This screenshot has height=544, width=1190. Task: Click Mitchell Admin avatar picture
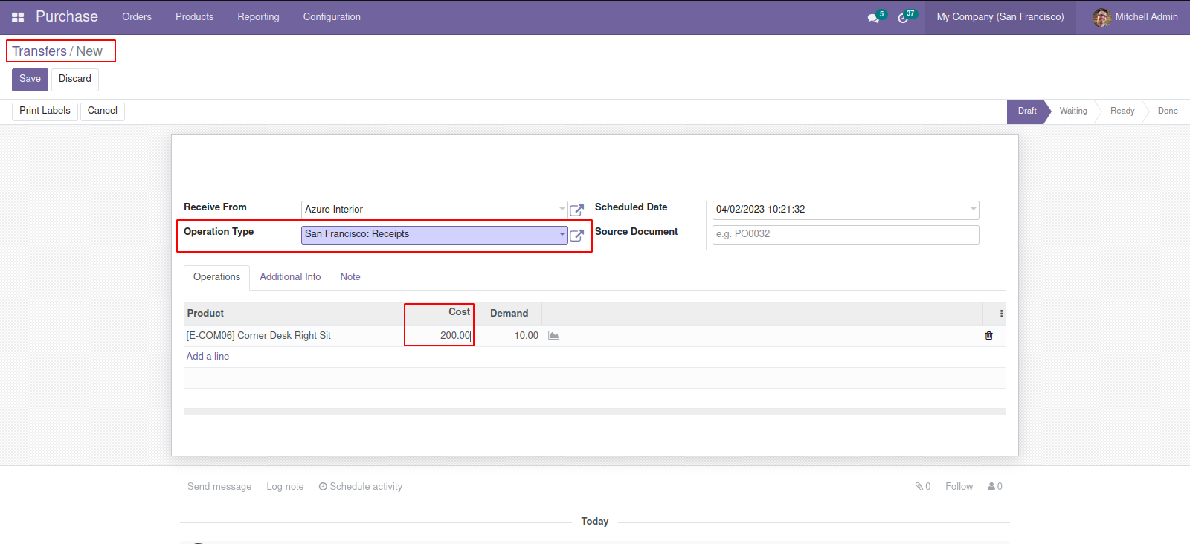click(1101, 17)
